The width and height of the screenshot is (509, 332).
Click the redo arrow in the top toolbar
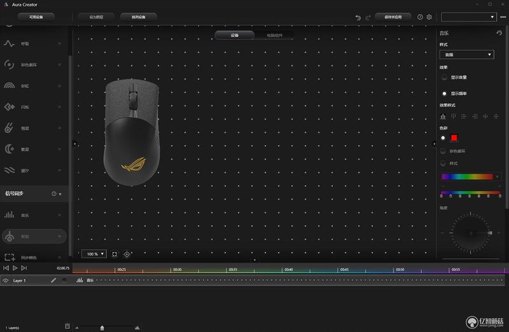[368, 18]
